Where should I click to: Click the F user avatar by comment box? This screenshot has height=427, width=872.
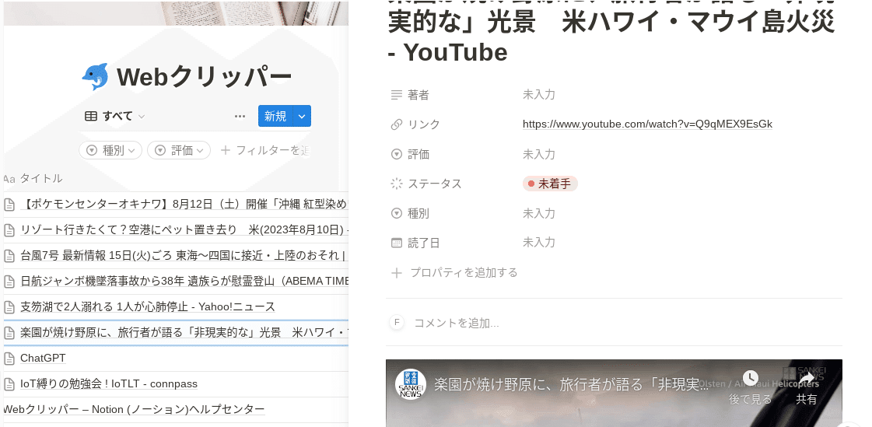pyautogui.click(x=397, y=323)
